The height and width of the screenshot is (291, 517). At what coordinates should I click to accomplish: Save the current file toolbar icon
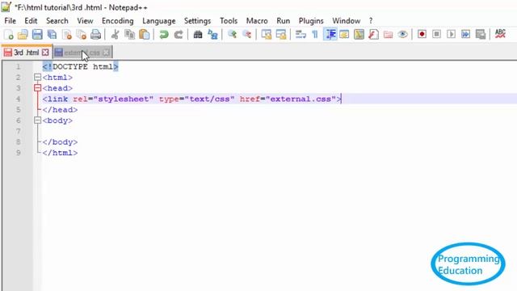coord(37,34)
